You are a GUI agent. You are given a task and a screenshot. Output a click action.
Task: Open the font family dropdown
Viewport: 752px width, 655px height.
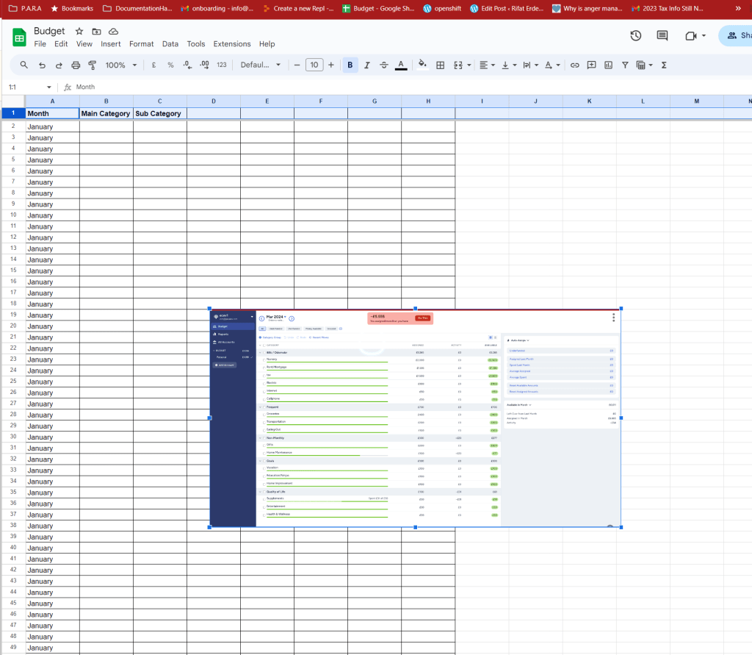tap(261, 65)
